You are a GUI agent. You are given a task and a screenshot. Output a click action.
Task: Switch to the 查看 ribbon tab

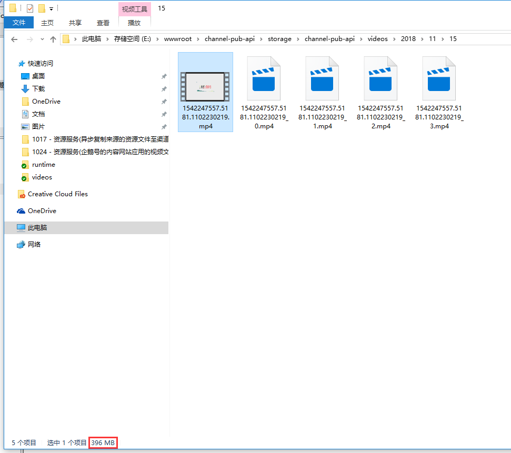[x=103, y=23]
